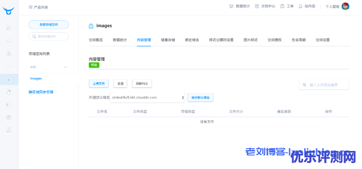Click 新建存储空间 button

(x=49, y=24)
